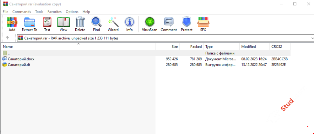This screenshot has width=314, height=134.
Task: Show archive Info
Action: [x=129, y=24]
